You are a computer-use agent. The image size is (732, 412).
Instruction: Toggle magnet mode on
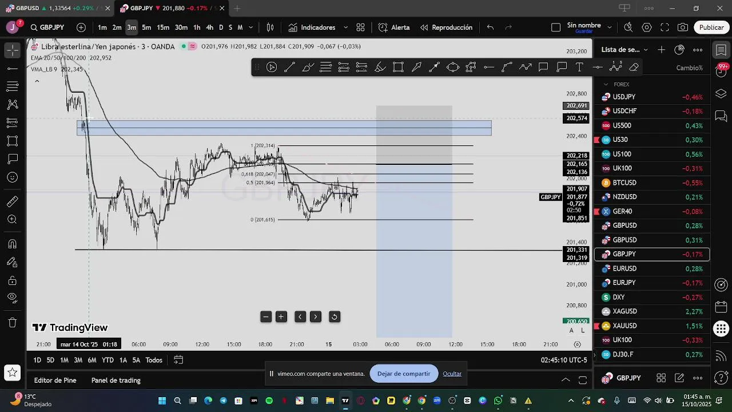[12, 244]
